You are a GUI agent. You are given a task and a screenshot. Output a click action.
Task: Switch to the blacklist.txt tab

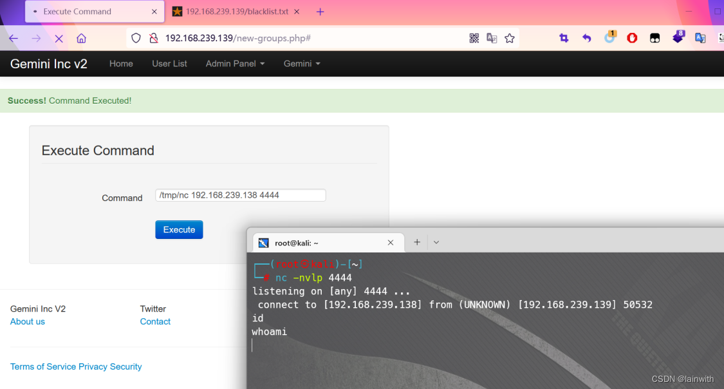tap(236, 12)
